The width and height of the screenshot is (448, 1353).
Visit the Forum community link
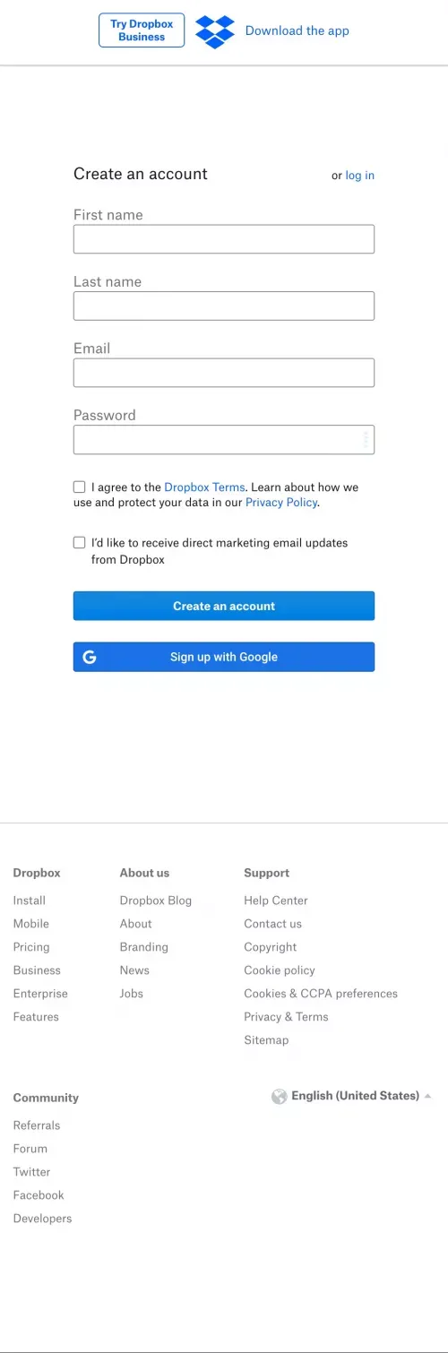click(30, 1149)
